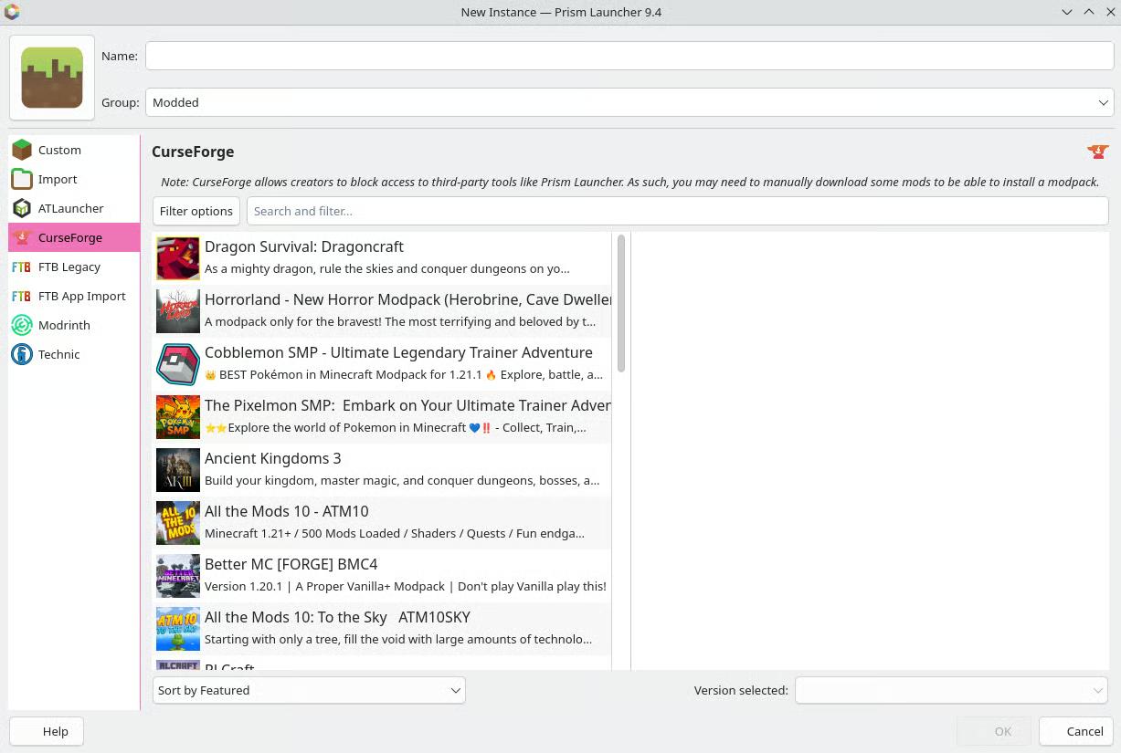The height and width of the screenshot is (753, 1121).
Task: Choose All the Mods 10 - ATM10 modpack
Action: (287, 511)
